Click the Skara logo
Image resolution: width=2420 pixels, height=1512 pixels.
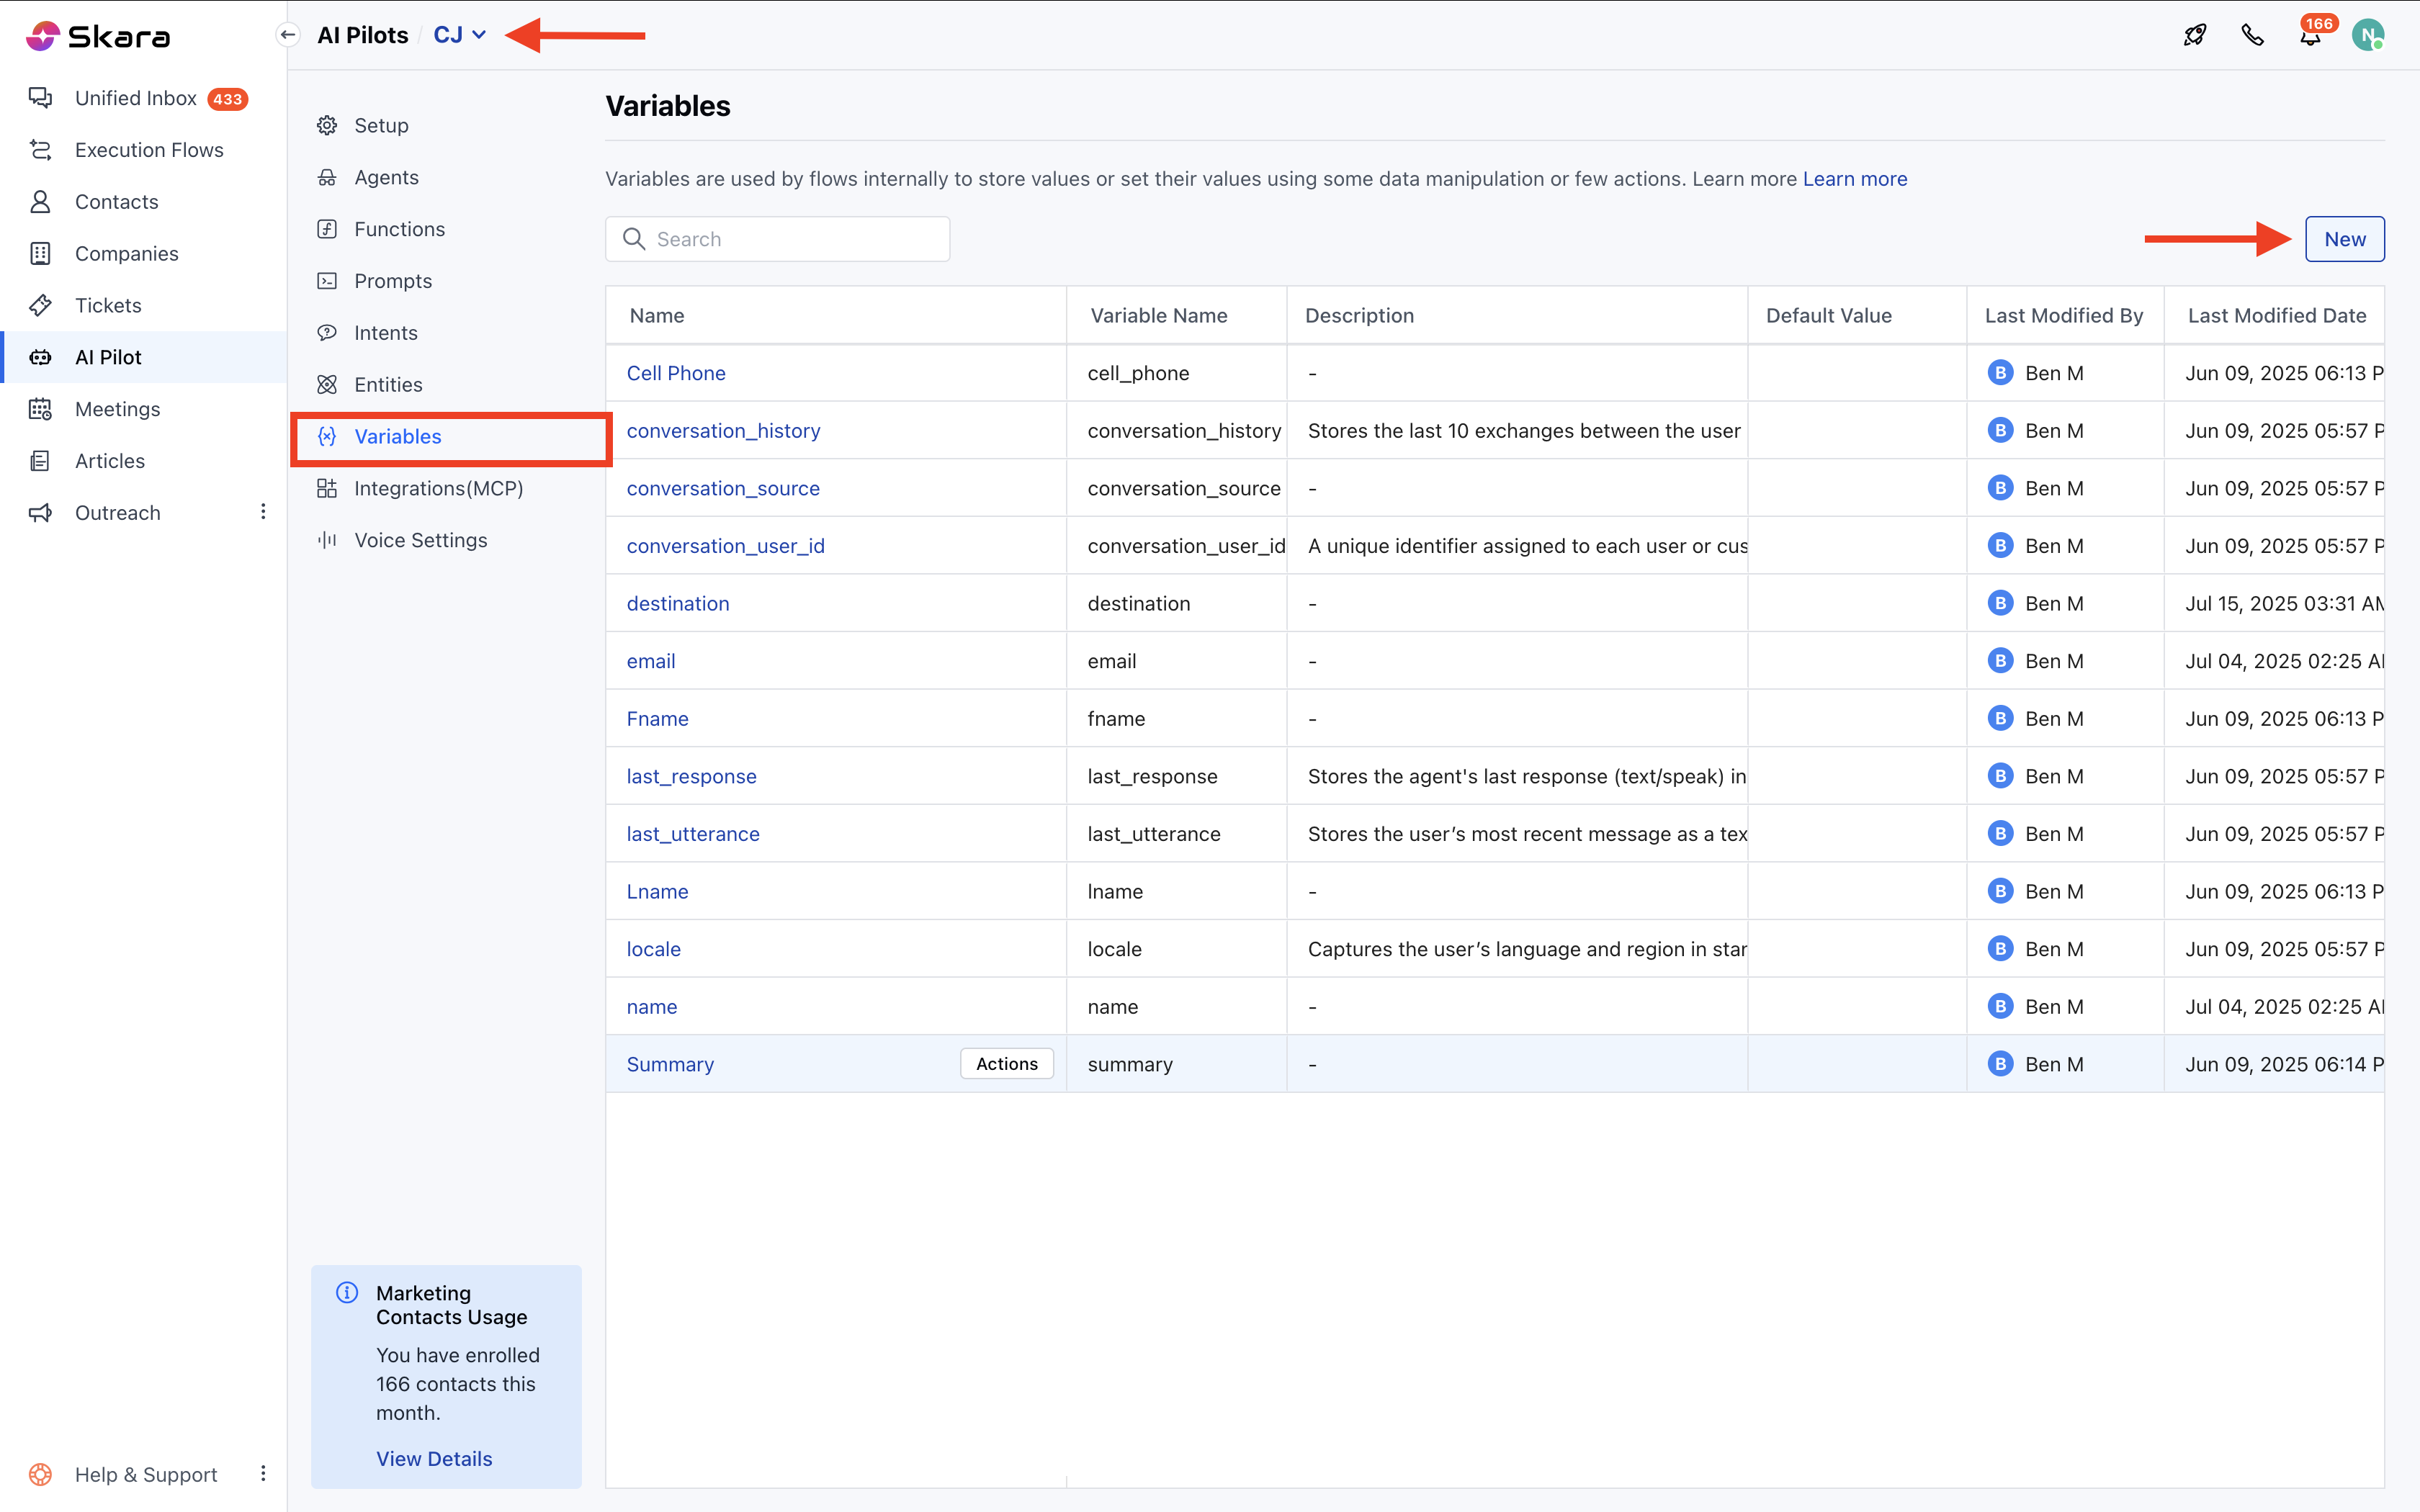[98, 36]
